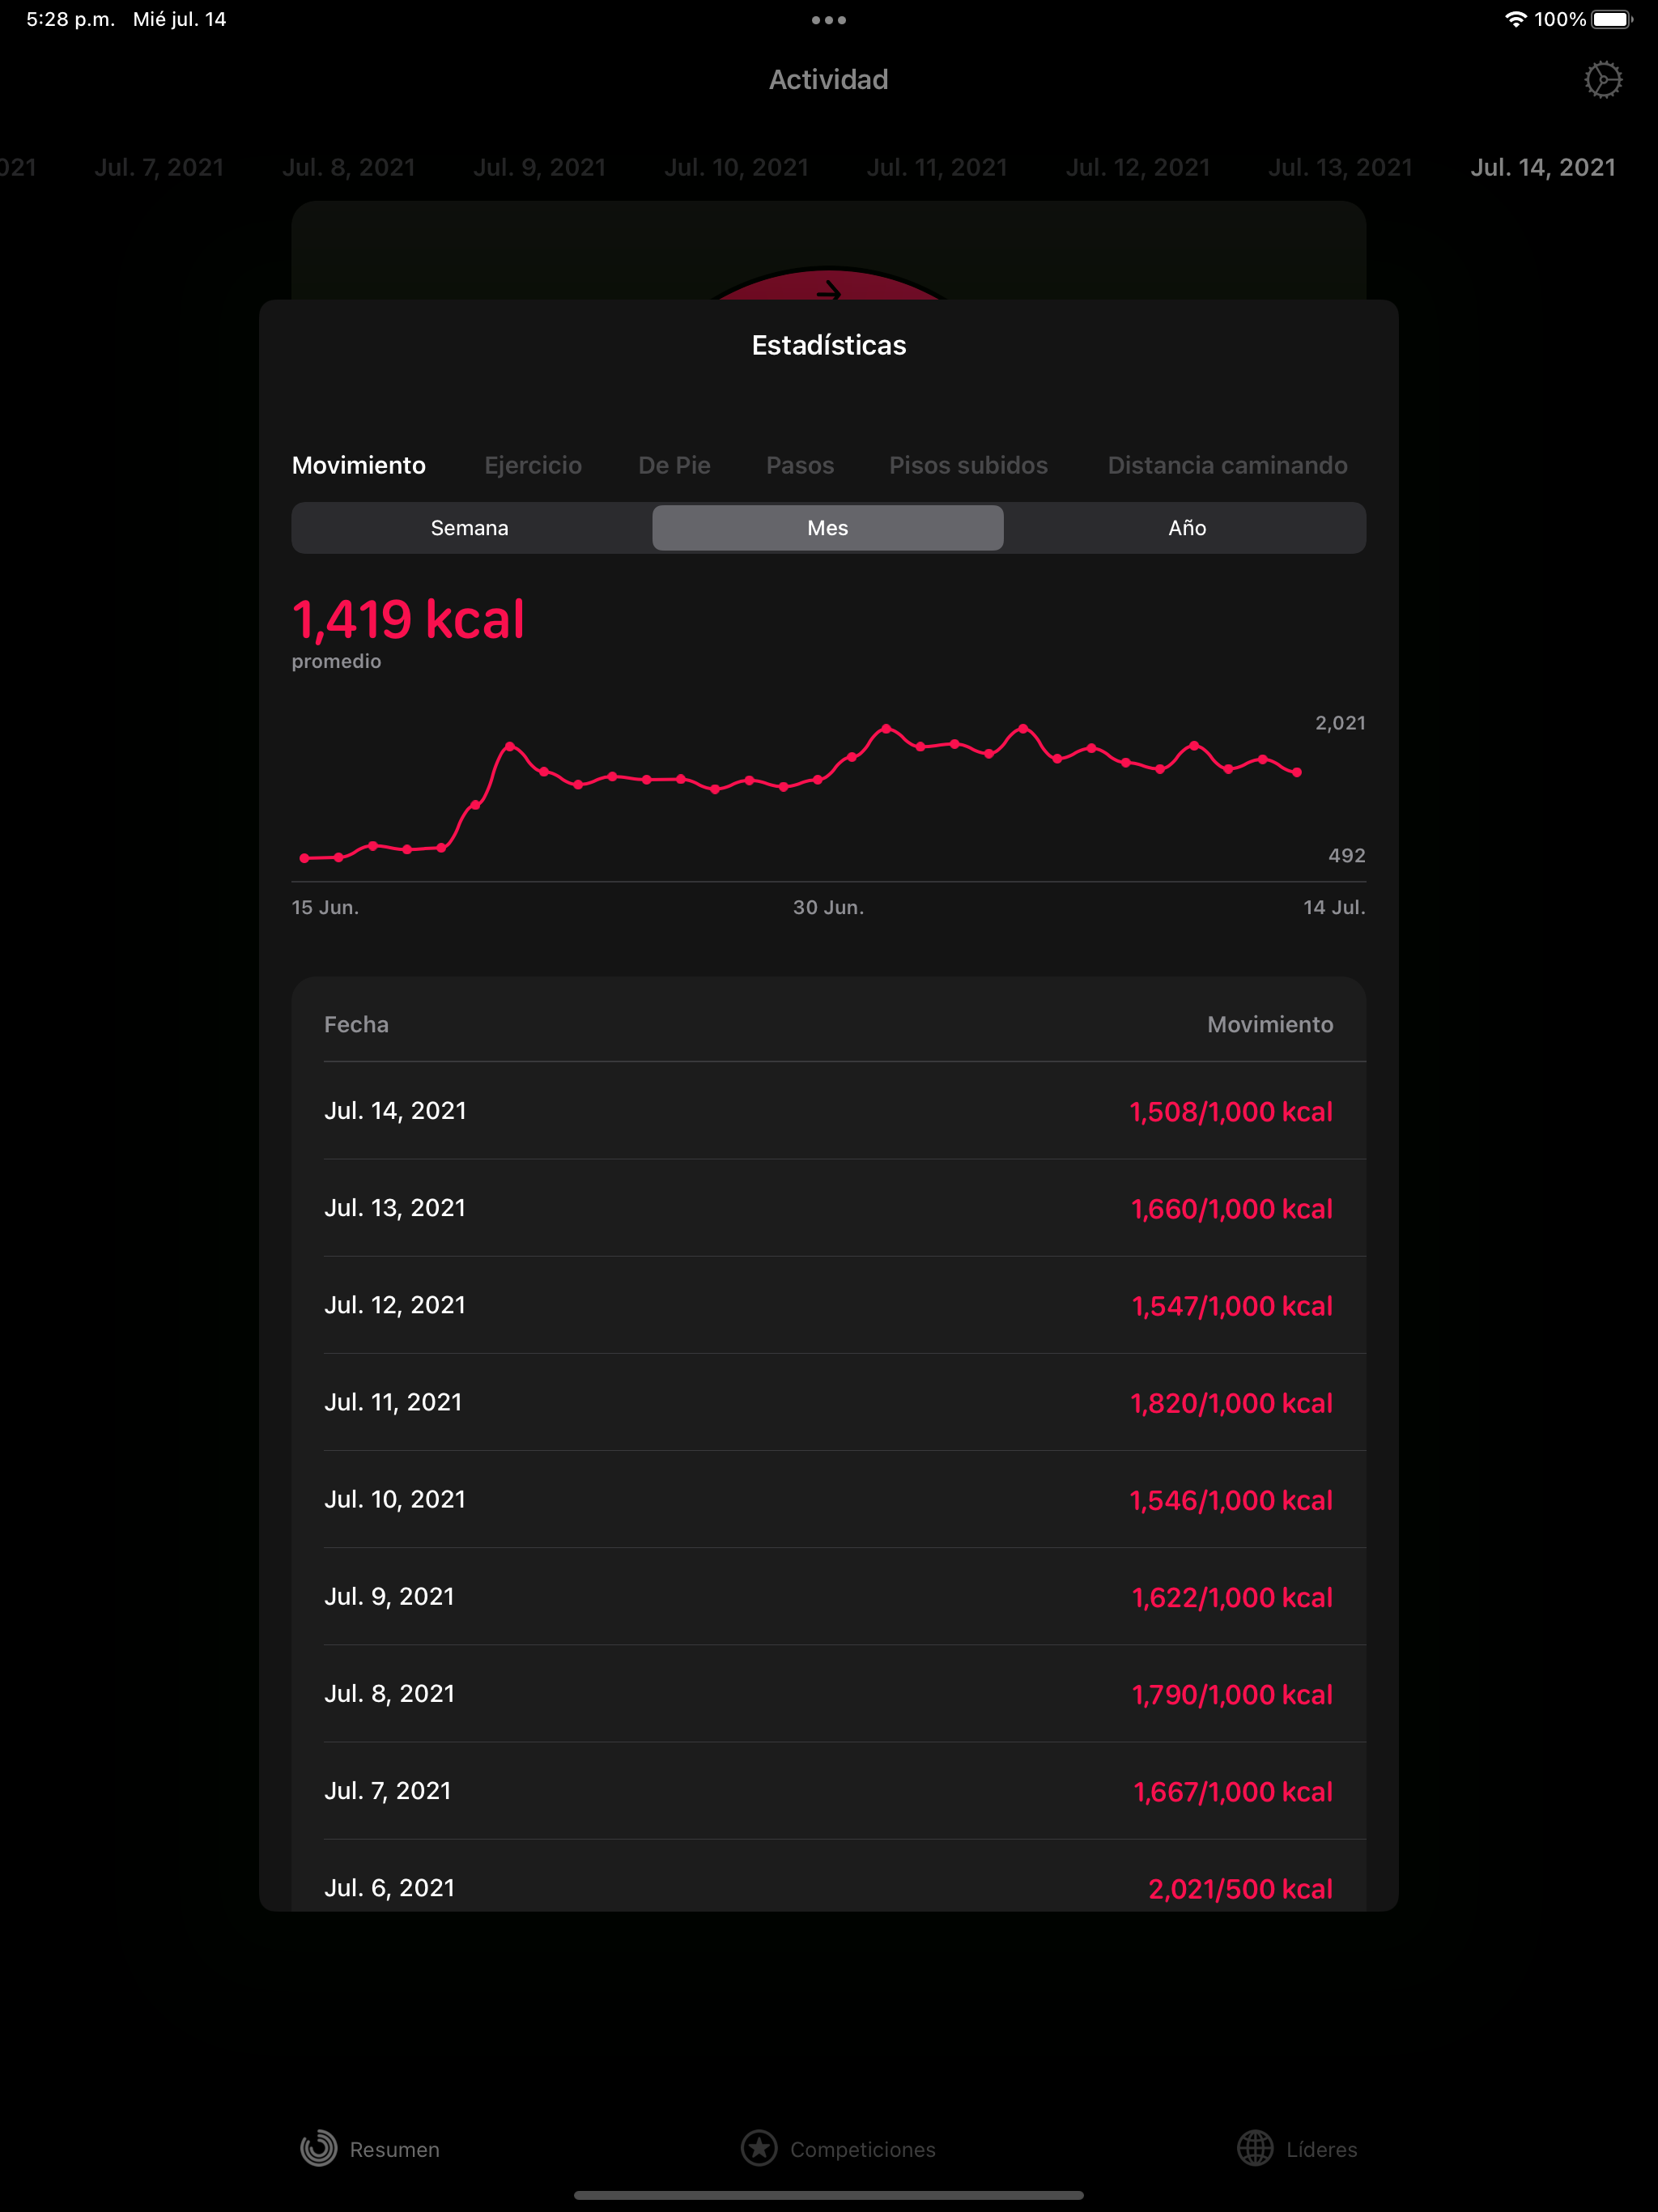Tap the battery status icon
Viewport: 1658px width, 2212px height.
pos(1612,19)
